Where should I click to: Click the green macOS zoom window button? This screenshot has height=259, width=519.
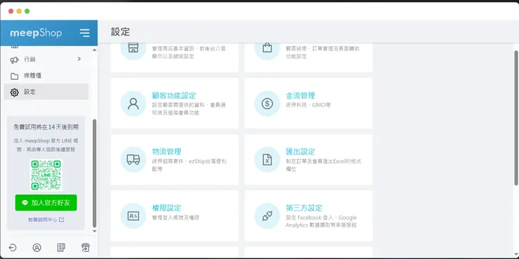pos(27,11)
